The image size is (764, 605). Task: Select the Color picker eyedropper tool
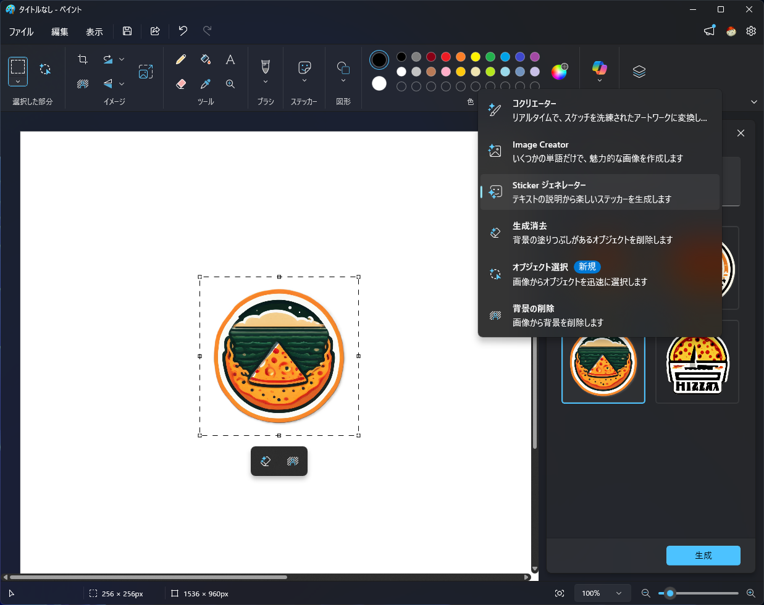pos(206,83)
